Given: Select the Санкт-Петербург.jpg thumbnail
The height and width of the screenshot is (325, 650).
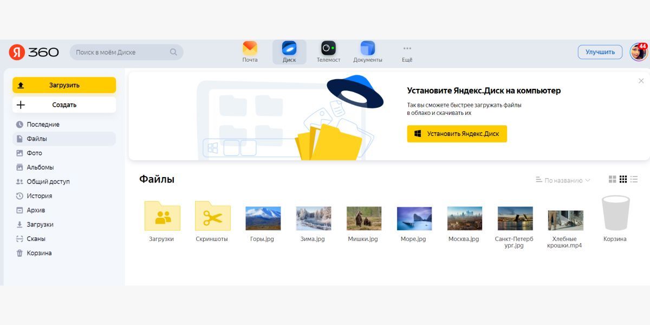Looking at the screenshot, I should 515,218.
